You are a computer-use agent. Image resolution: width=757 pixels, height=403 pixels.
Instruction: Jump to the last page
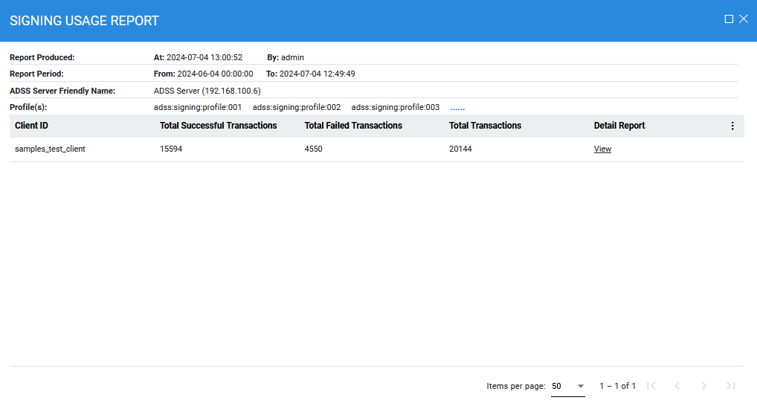(x=730, y=386)
